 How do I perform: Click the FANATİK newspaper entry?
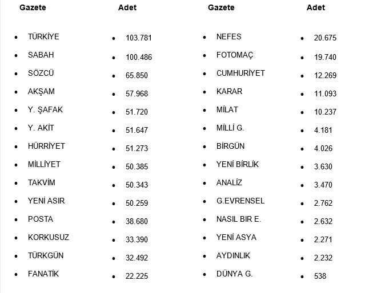tap(43, 274)
